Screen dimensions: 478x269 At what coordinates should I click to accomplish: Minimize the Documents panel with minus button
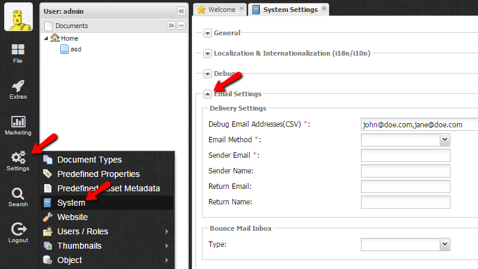click(x=182, y=25)
